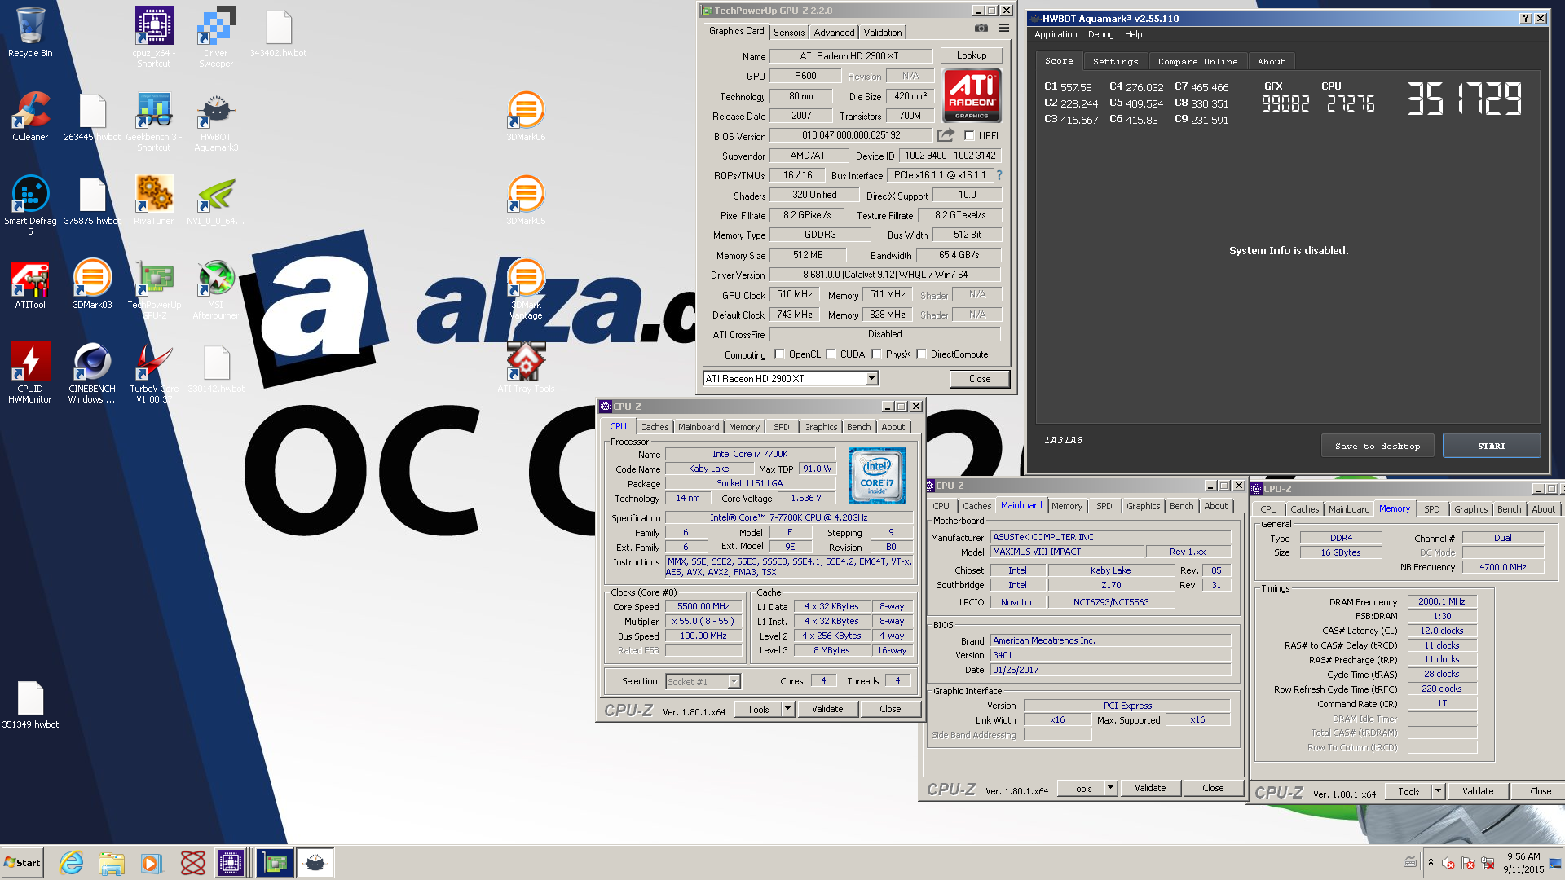Screen dimensions: 1565x880
Task: Click the Lookup button in GPU-Z
Action: (x=972, y=55)
